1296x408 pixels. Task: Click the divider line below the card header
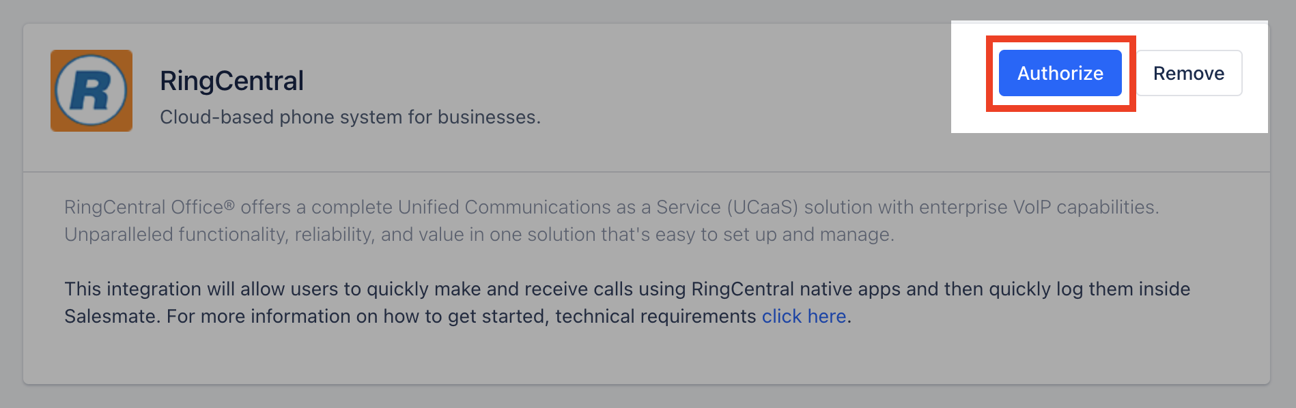pos(646,172)
